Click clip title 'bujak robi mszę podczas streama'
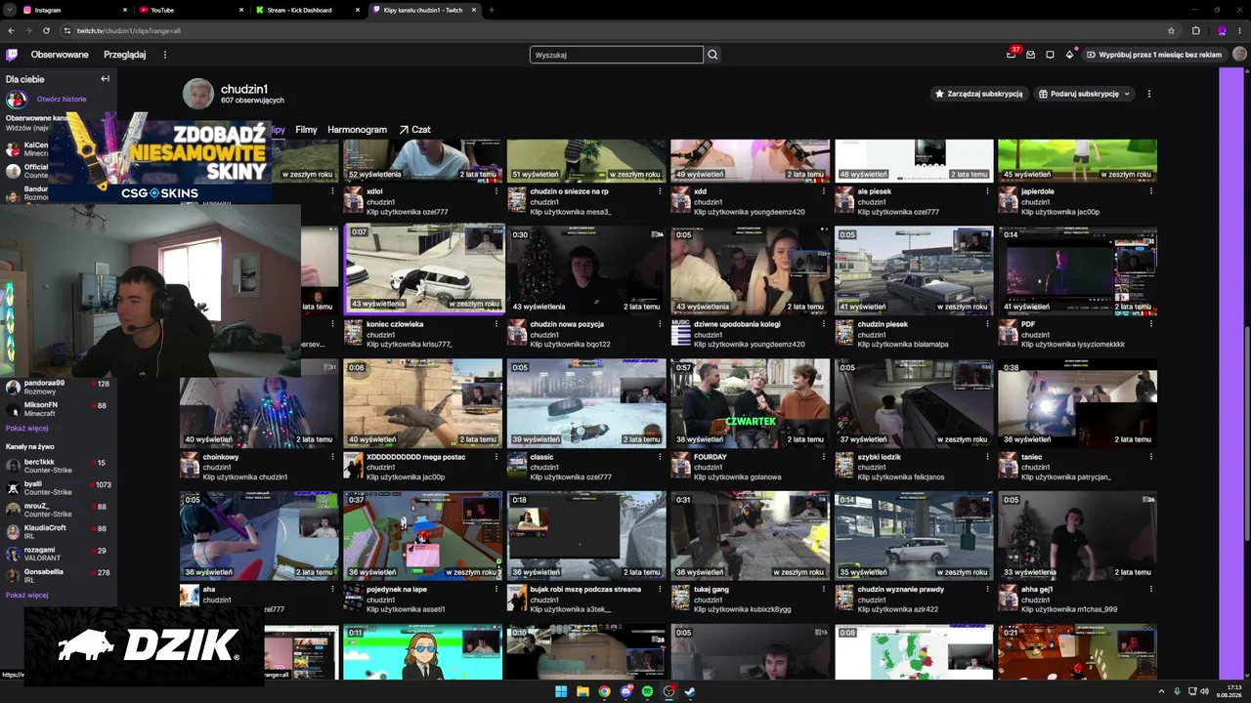This screenshot has width=1251, height=703. (x=585, y=590)
